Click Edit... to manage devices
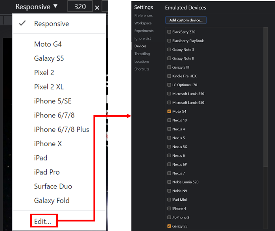275x231 pixels. (x=42, y=221)
